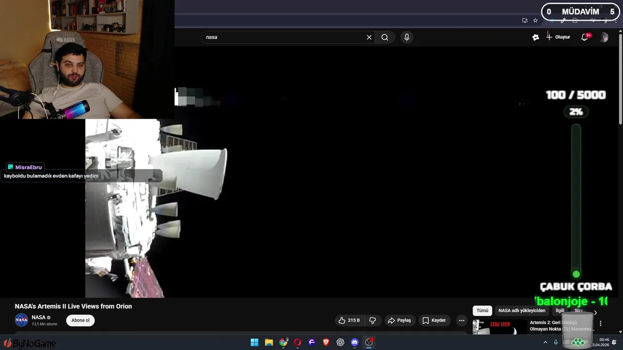Open the YouTube account avatar menu
Image resolution: width=623 pixels, height=350 pixels.
[x=604, y=37]
